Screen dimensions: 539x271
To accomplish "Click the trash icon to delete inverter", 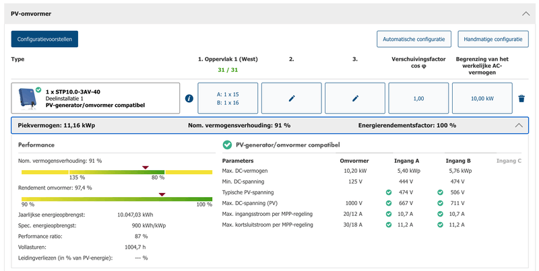I will coord(521,99).
